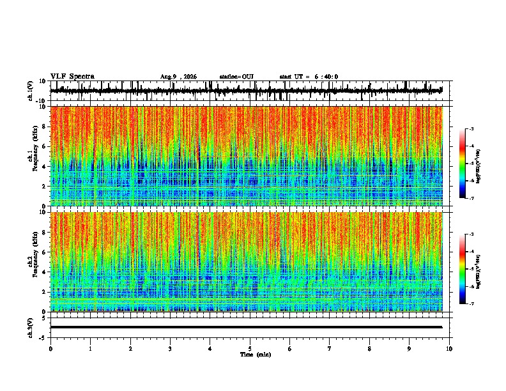Click time axis tick label "5"
Image resolution: width=506 pixels, height=391 pixels.
(x=250, y=349)
